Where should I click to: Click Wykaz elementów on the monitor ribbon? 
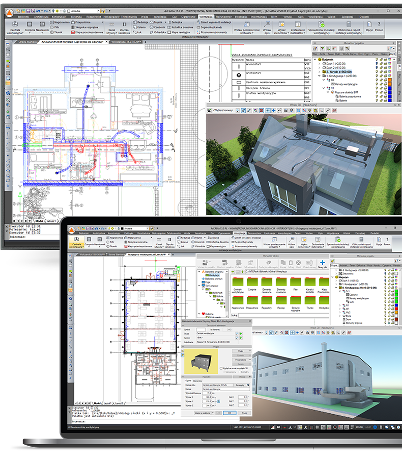pyautogui.click(x=281, y=27)
